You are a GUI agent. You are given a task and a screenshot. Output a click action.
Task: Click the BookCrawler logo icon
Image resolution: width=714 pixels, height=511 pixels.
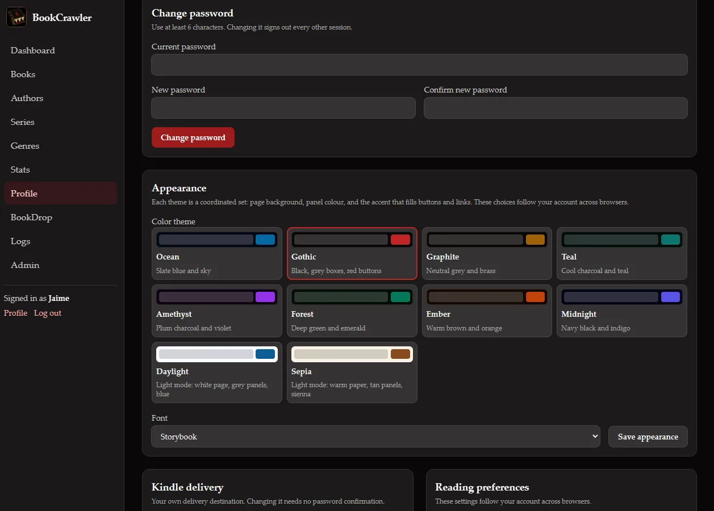(x=16, y=17)
